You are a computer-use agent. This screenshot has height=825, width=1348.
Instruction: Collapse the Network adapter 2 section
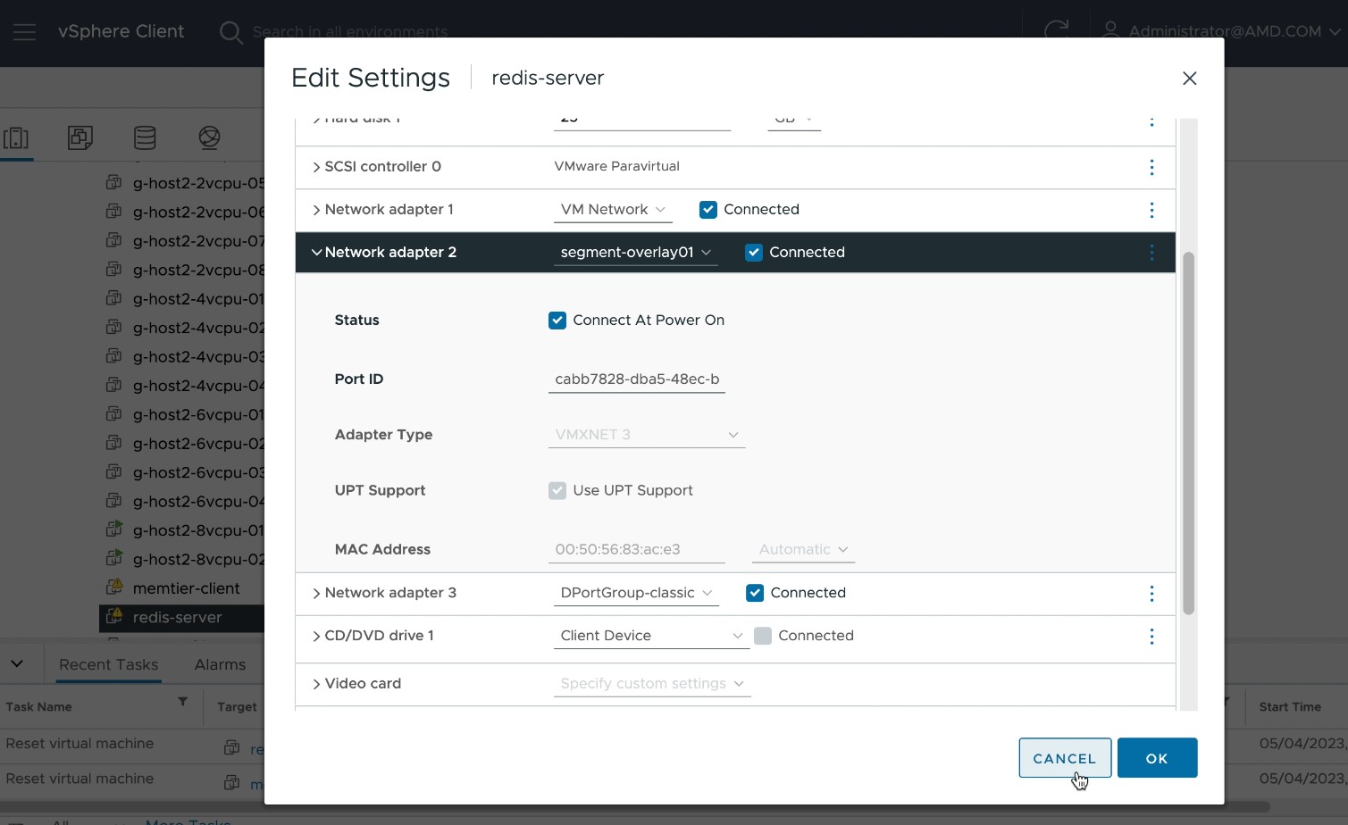pyautogui.click(x=316, y=253)
